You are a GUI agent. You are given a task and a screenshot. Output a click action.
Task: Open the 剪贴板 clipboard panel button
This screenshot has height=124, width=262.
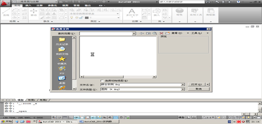click(211, 12)
